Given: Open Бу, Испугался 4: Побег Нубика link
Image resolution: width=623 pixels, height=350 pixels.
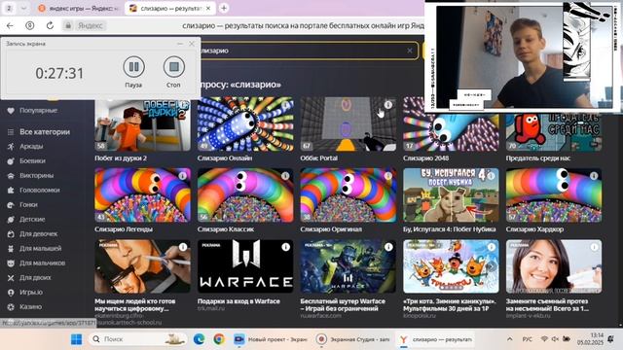Looking at the screenshot, I should [x=450, y=229].
